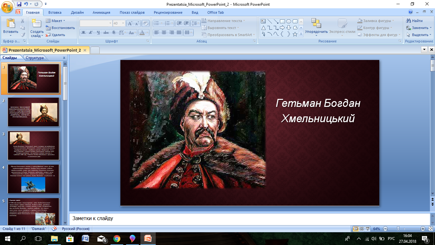This screenshot has width=435, height=245.
Task: Open Google Chrome from the taskbar
Action: [117, 238]
